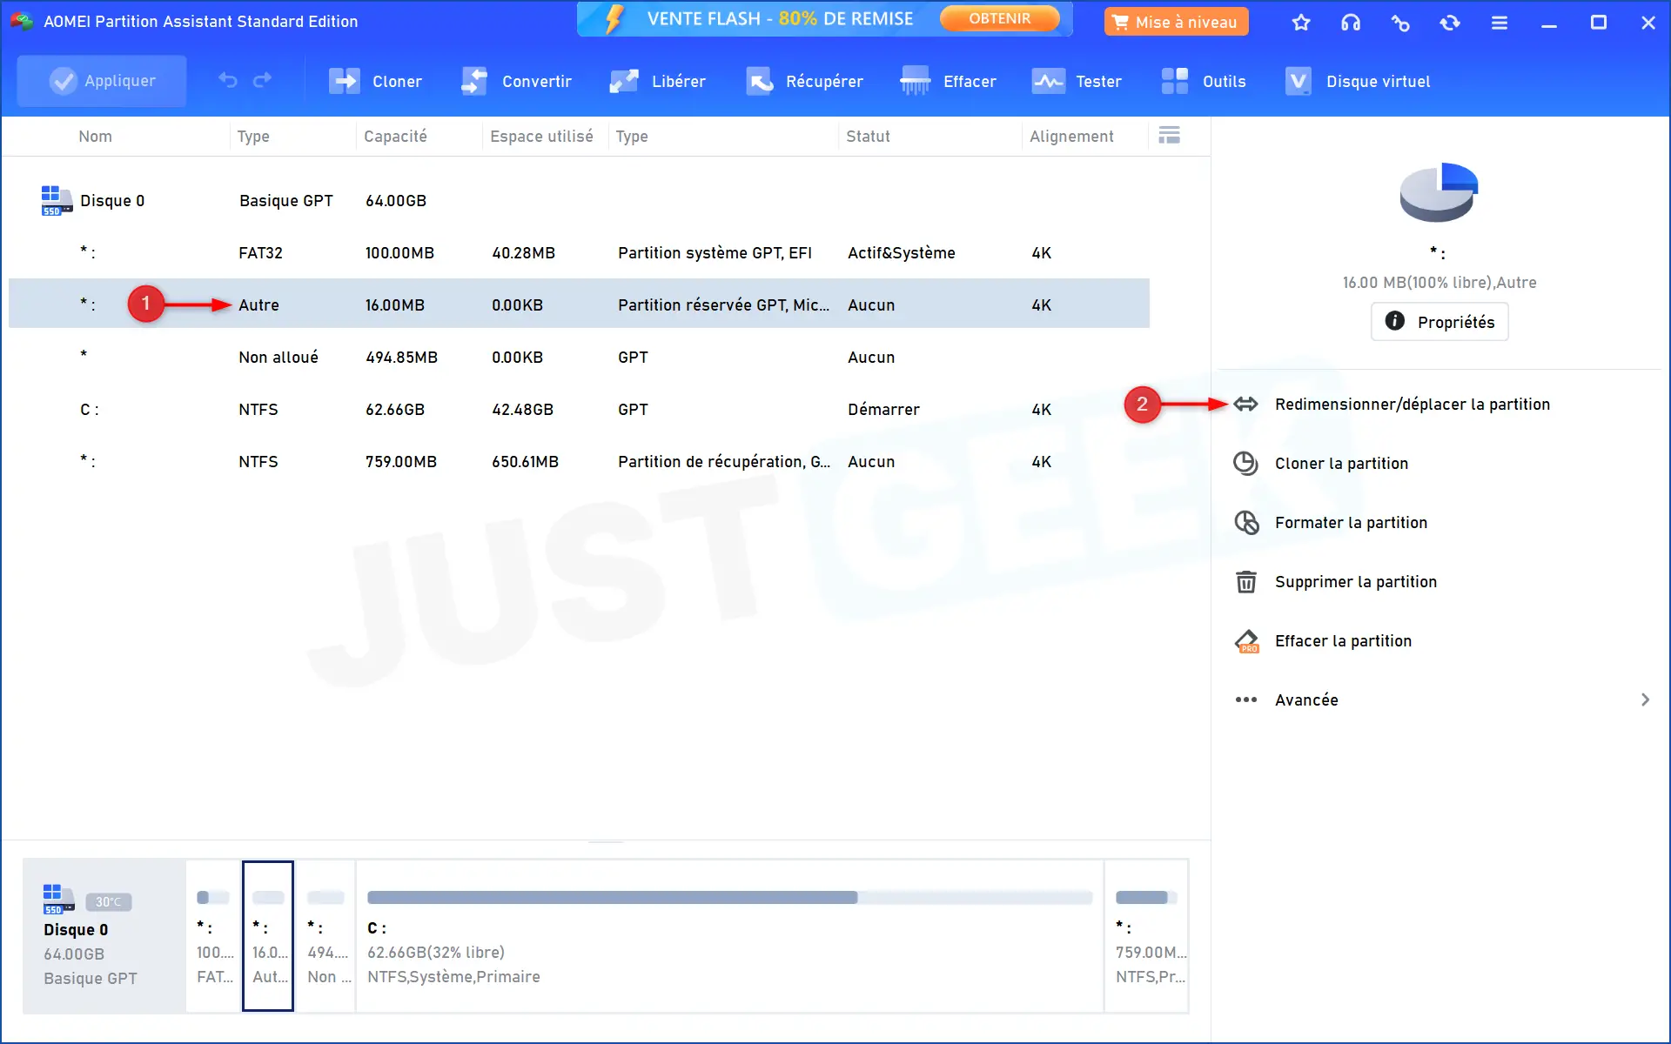
Task: Open the Convertir menu
Action: pos(516,81)
